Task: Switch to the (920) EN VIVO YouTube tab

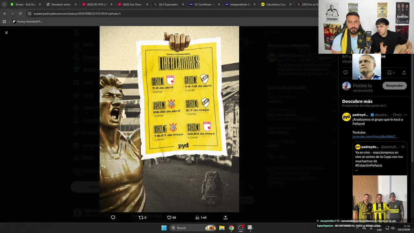Action: (97, 5)
